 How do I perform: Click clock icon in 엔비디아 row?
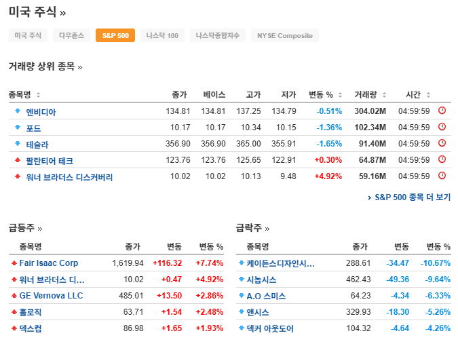tap(442, 111)
